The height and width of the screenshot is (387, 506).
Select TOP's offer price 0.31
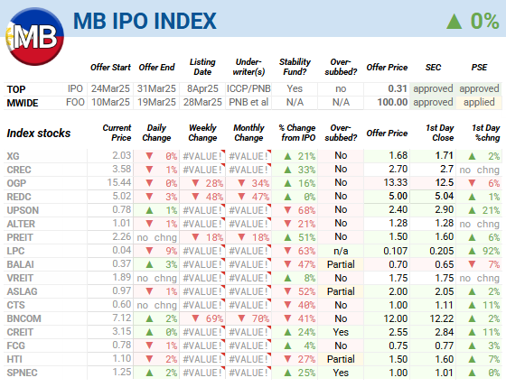pyautogui.click(x=398, y=88)
